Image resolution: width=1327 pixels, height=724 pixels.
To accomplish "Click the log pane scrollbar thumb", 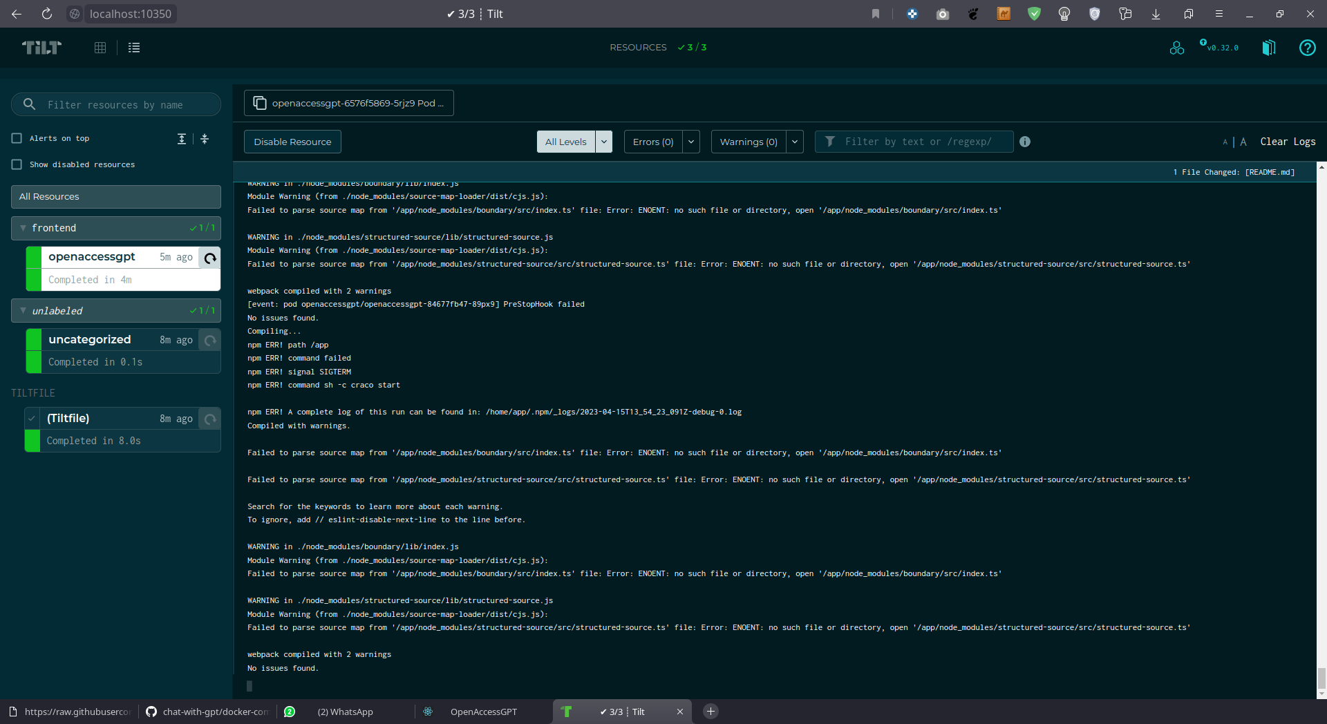I will pos(1321,678).
